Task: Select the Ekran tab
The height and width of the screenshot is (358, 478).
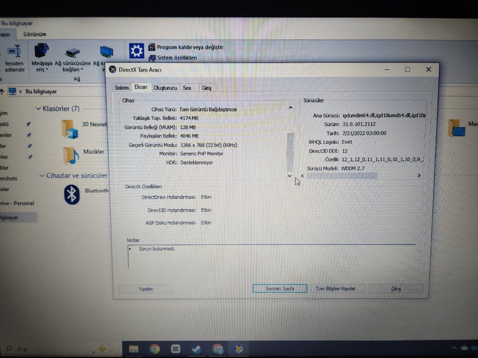Action: coord(141,87)
